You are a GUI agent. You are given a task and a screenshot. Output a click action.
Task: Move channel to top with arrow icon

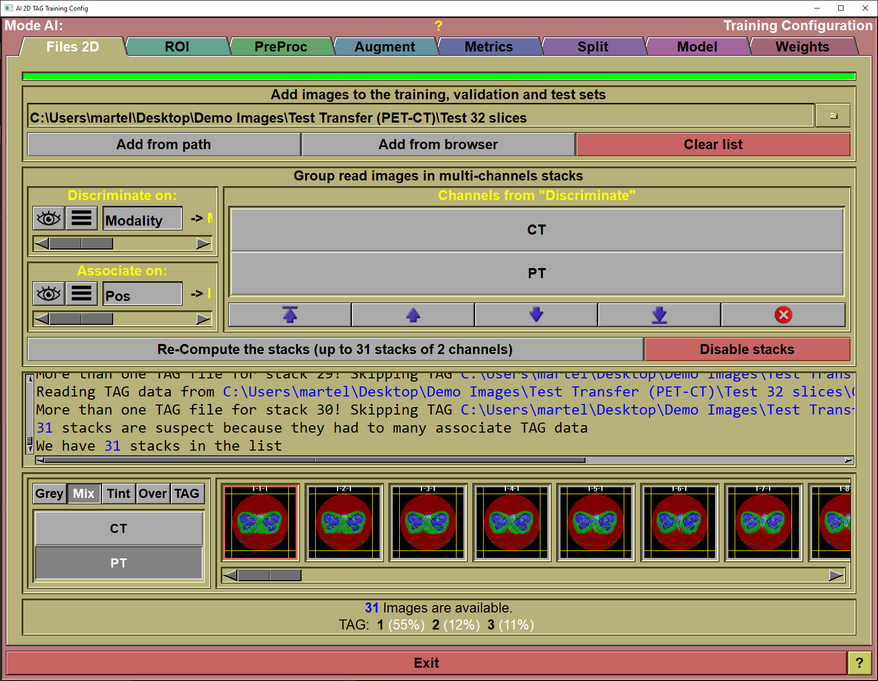[290, 315]
